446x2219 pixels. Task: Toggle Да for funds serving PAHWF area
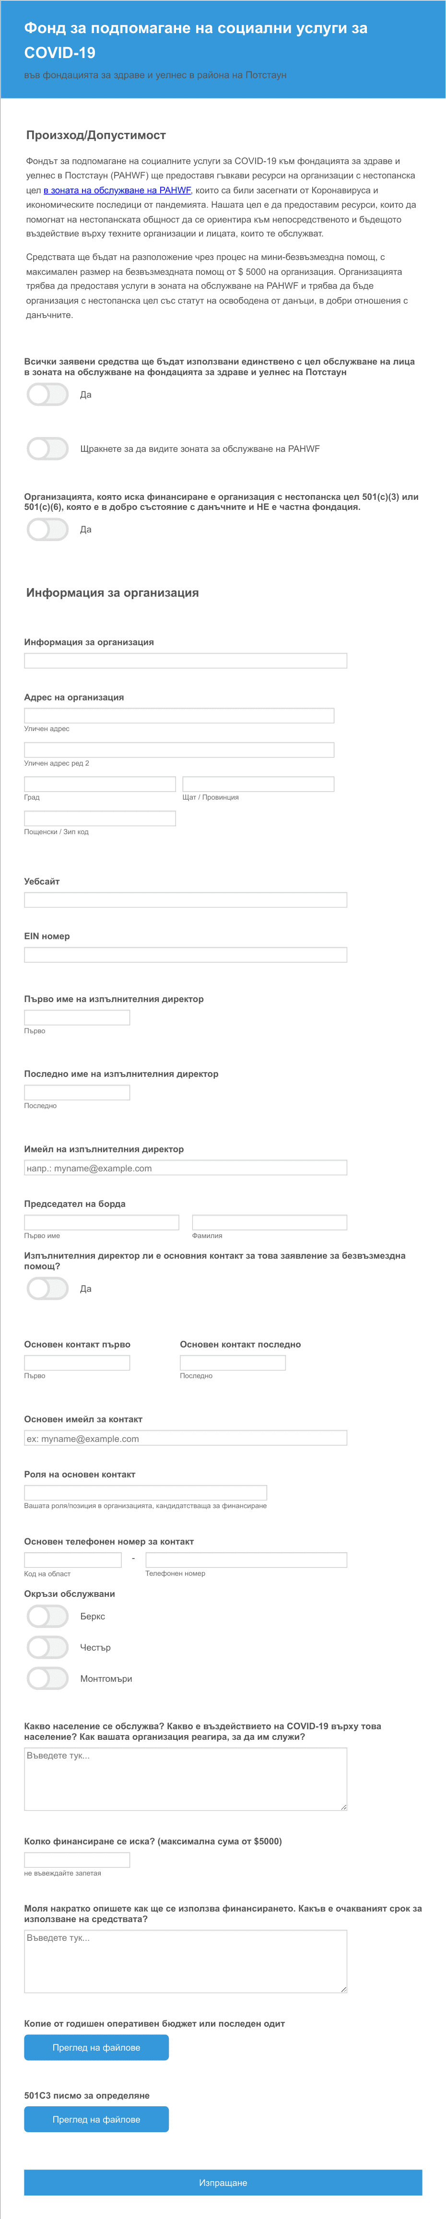[x=47, y=394]
